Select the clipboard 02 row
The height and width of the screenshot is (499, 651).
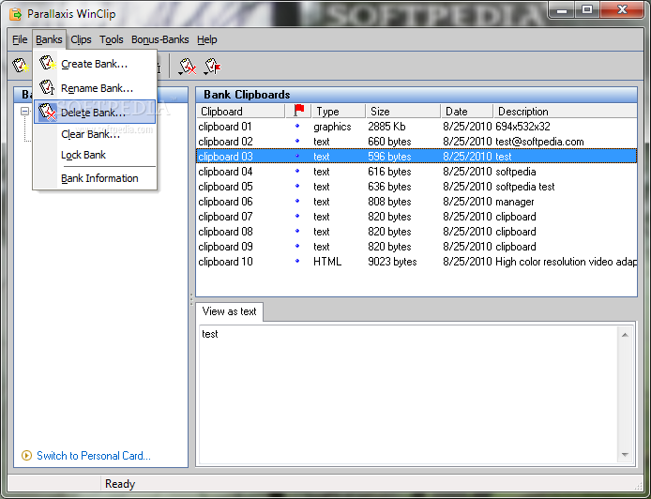pos(416,141)
